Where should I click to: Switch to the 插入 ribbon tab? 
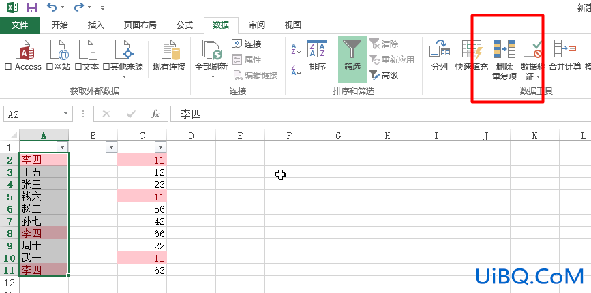click(x=95, y=25)
